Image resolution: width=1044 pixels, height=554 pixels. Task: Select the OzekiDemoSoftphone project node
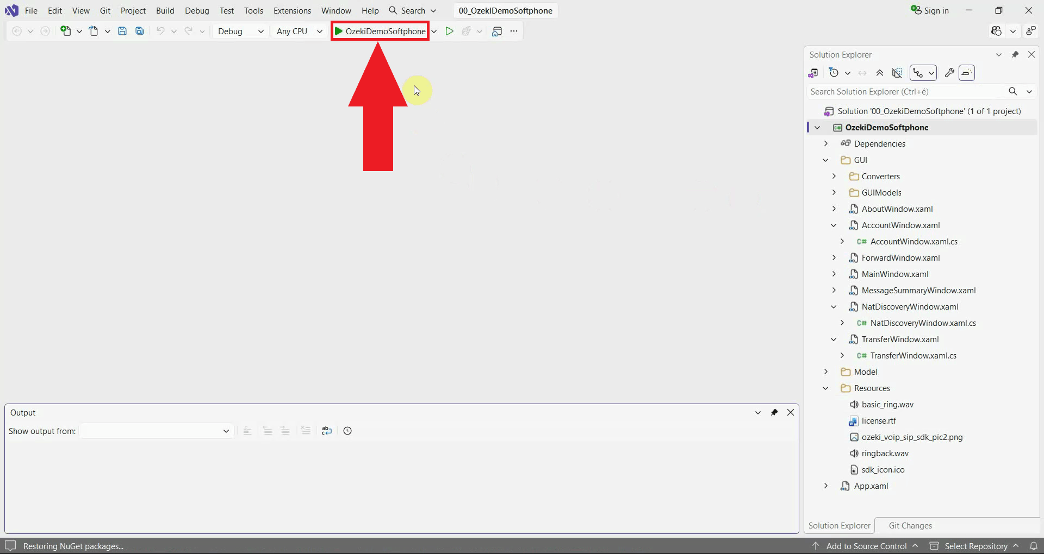(x=886, y=127)
